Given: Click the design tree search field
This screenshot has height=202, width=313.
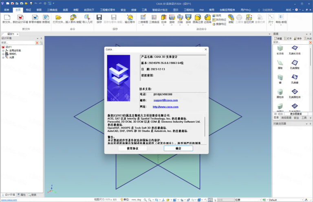Looking at the screenshot, I should (18, 43).
